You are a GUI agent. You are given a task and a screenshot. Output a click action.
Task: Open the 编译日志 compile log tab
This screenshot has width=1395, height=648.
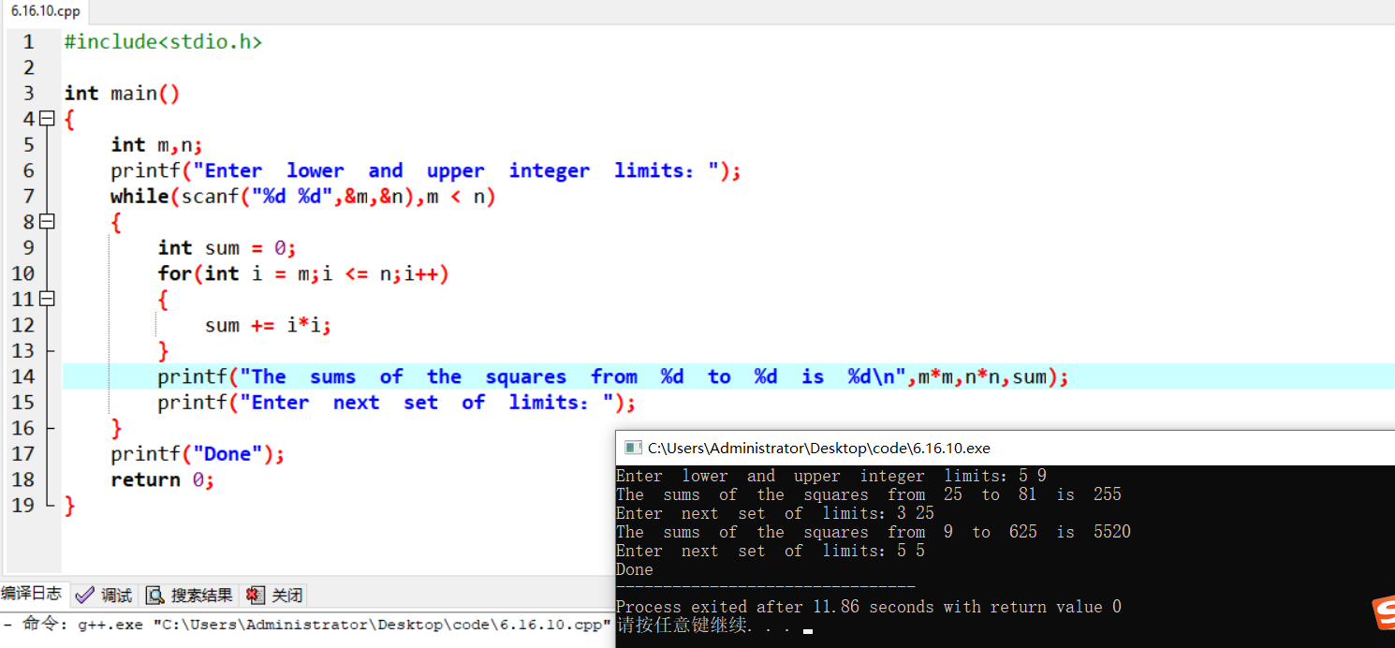coord(32,594)
